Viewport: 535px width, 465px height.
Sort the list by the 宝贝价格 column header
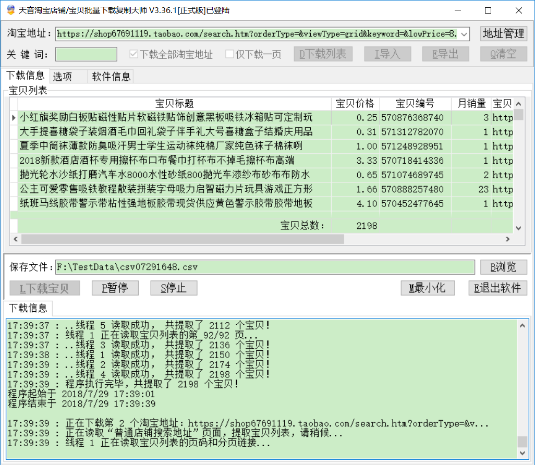tap(355, 103)
